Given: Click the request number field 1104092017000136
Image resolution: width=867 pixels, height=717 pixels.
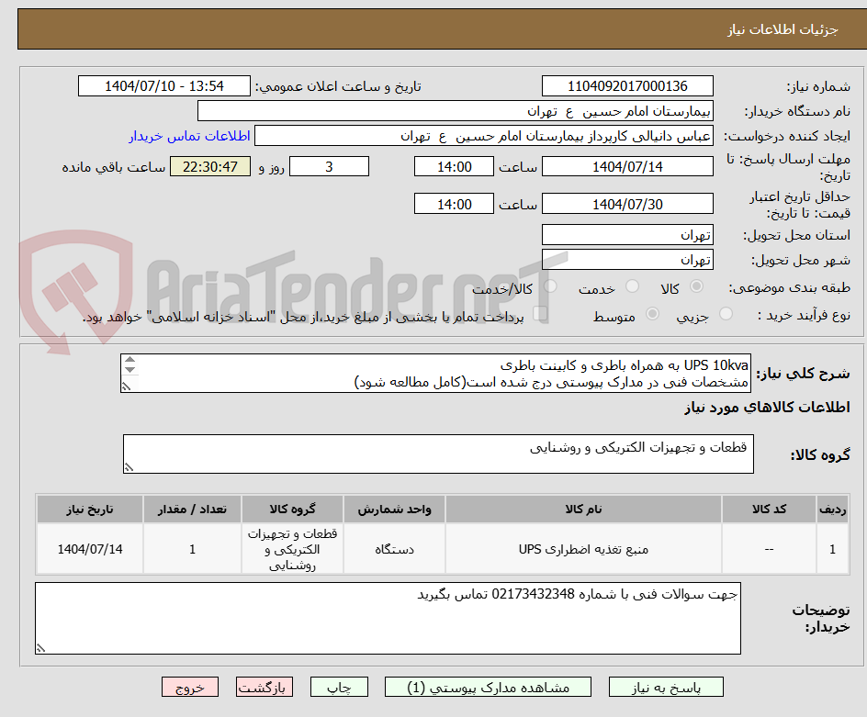Looking at the screenshot, I should click(628, 85).
